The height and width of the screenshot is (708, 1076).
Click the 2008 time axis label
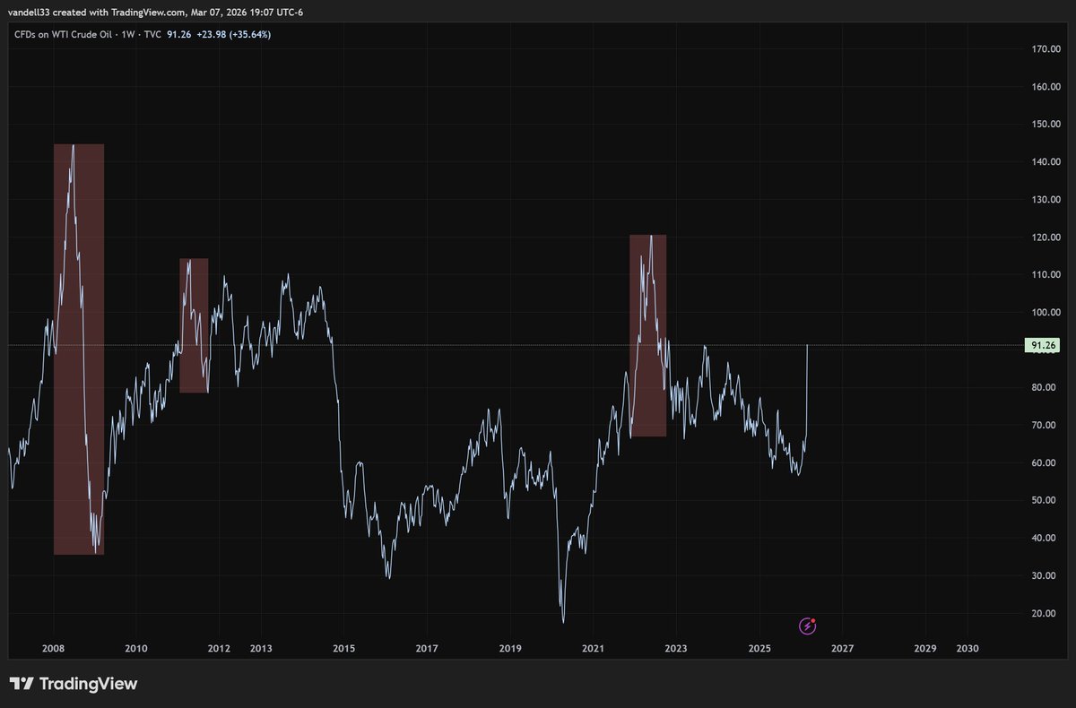[x=53, y=648]
